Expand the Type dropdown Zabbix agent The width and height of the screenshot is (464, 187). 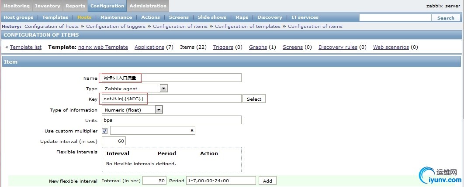(x=135, y=88)
